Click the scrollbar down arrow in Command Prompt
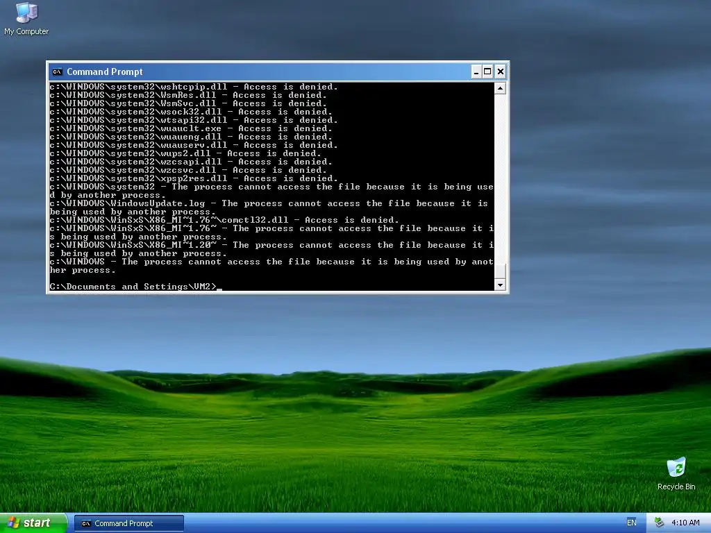 click(x=500, y=285)
